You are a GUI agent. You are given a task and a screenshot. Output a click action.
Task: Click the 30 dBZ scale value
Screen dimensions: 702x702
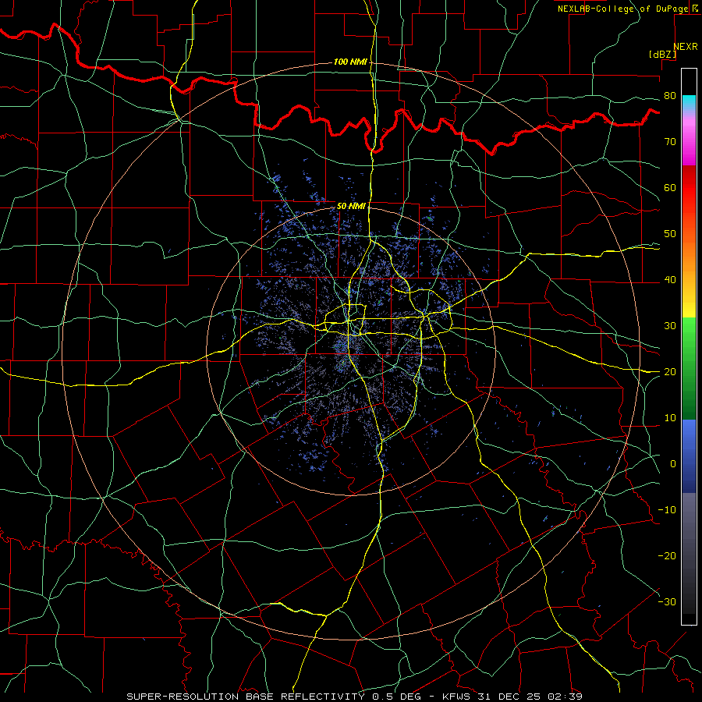670,325
